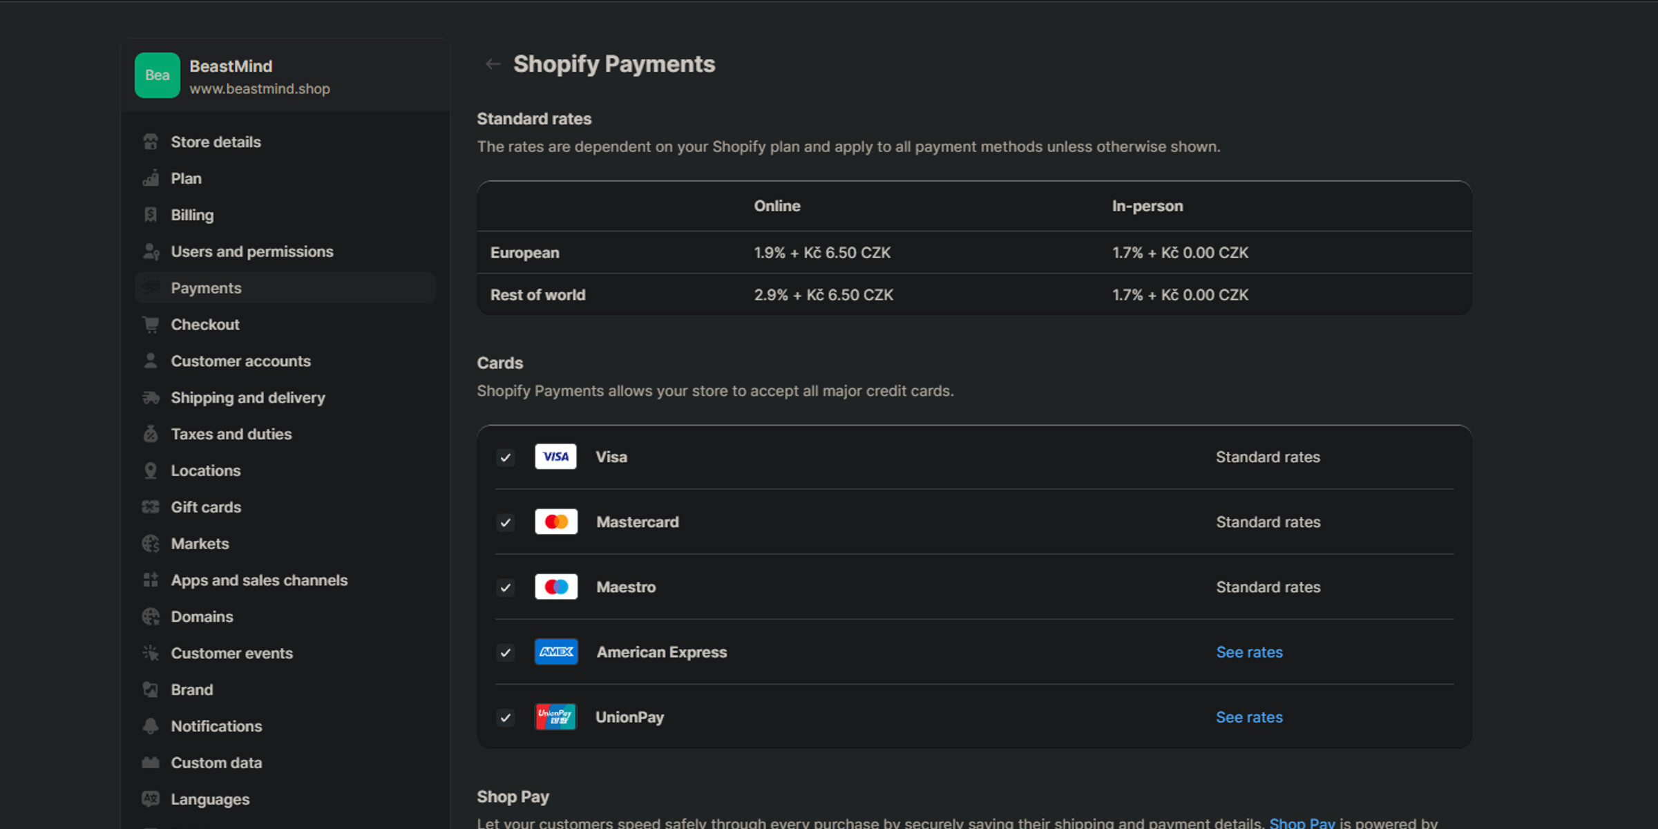Viewport: 1658px width, 829px height.
Task: Click the Locations pin icon
Action: 151,470
